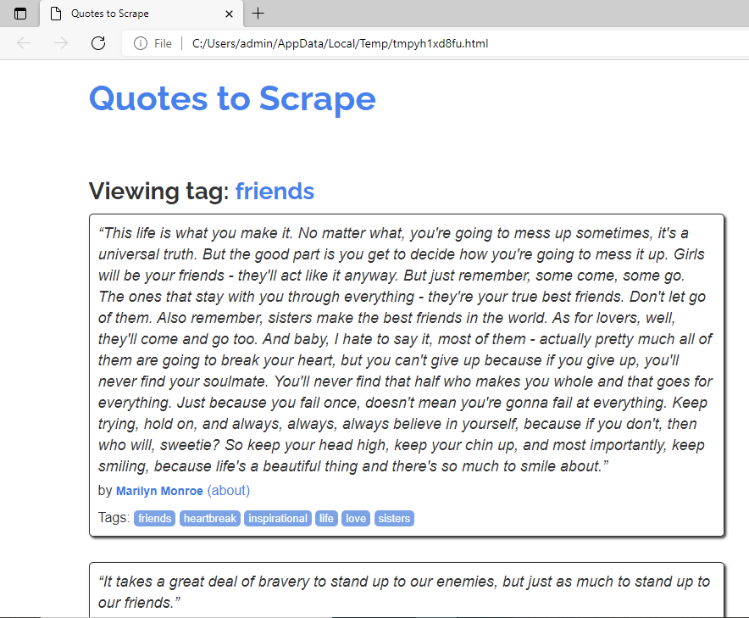Open a new tab with the plus icon
Screen dimensions: 749x618
click(x=258, y=14)
